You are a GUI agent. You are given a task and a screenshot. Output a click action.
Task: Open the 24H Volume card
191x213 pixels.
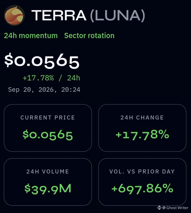[48, 182]
